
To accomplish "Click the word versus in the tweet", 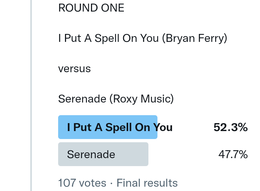I will click(x=74, y=68).
